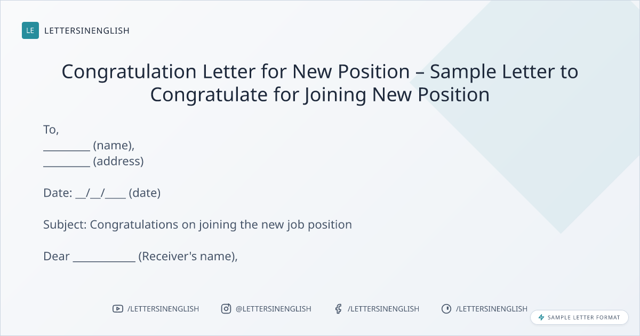Screen dimensions: 640x336
Task: Click the YouTube icon in footer
Action: point(118,309)
